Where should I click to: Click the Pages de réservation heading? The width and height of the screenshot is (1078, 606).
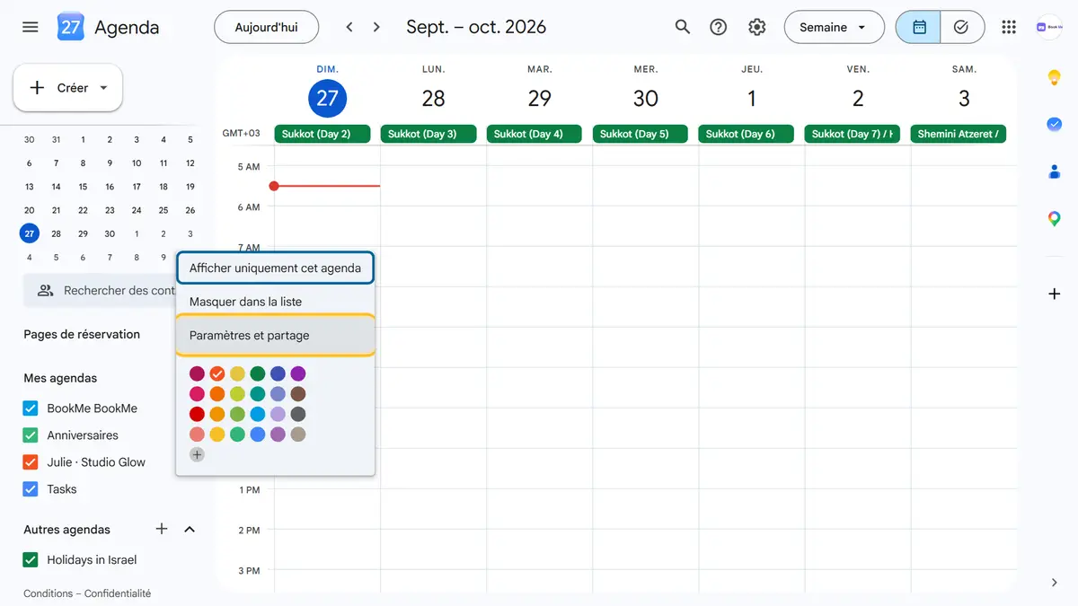82,335
